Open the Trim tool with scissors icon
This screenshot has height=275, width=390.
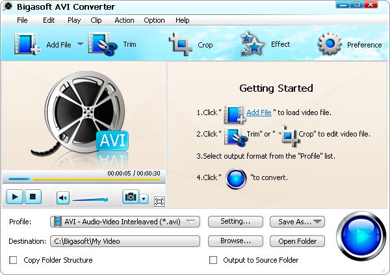(x=102, y=44)
